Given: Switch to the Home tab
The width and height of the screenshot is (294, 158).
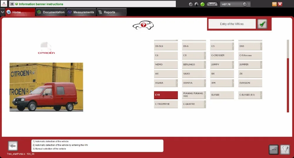Looking at the screenshot, I should point(20,12).
